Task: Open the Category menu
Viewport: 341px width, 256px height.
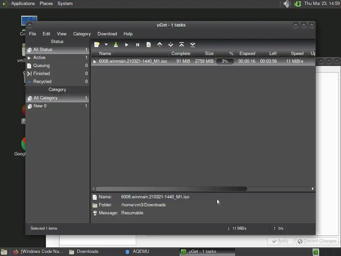Action: (82, 34)
